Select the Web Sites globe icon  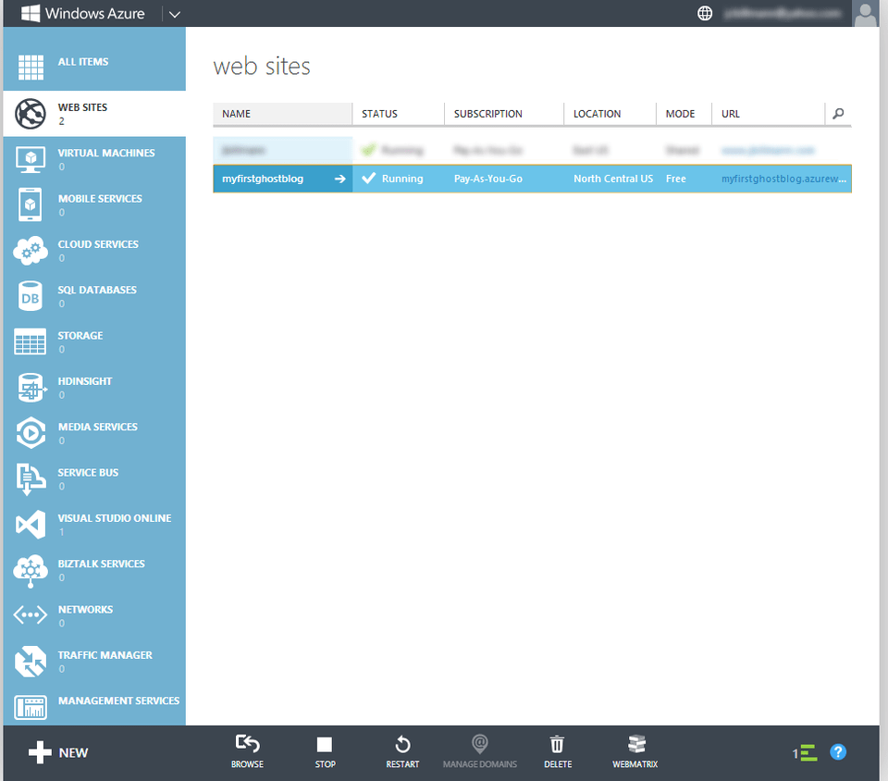click(x=30, y=114)
